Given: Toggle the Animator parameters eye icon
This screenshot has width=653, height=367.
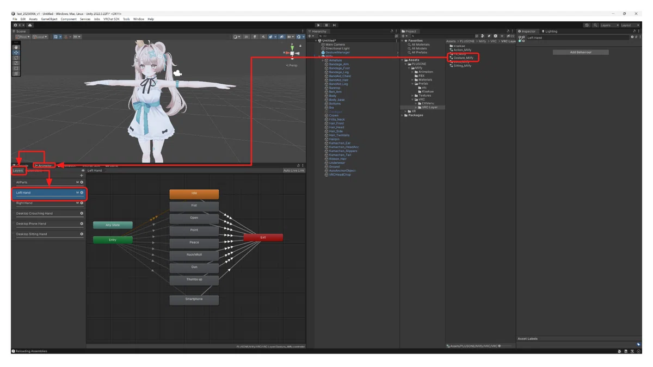Looking at the screenshot, I should click(x=83, y=171).
